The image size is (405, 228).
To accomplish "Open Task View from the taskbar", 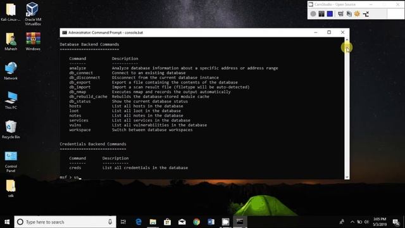I will pos(123,222).
